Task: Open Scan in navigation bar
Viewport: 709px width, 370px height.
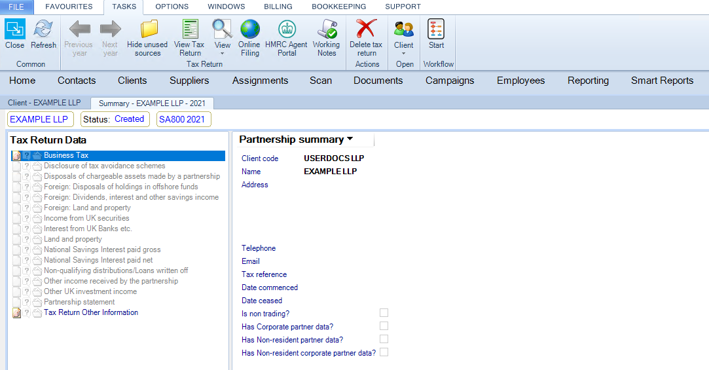Action: [x=321, y=81]
